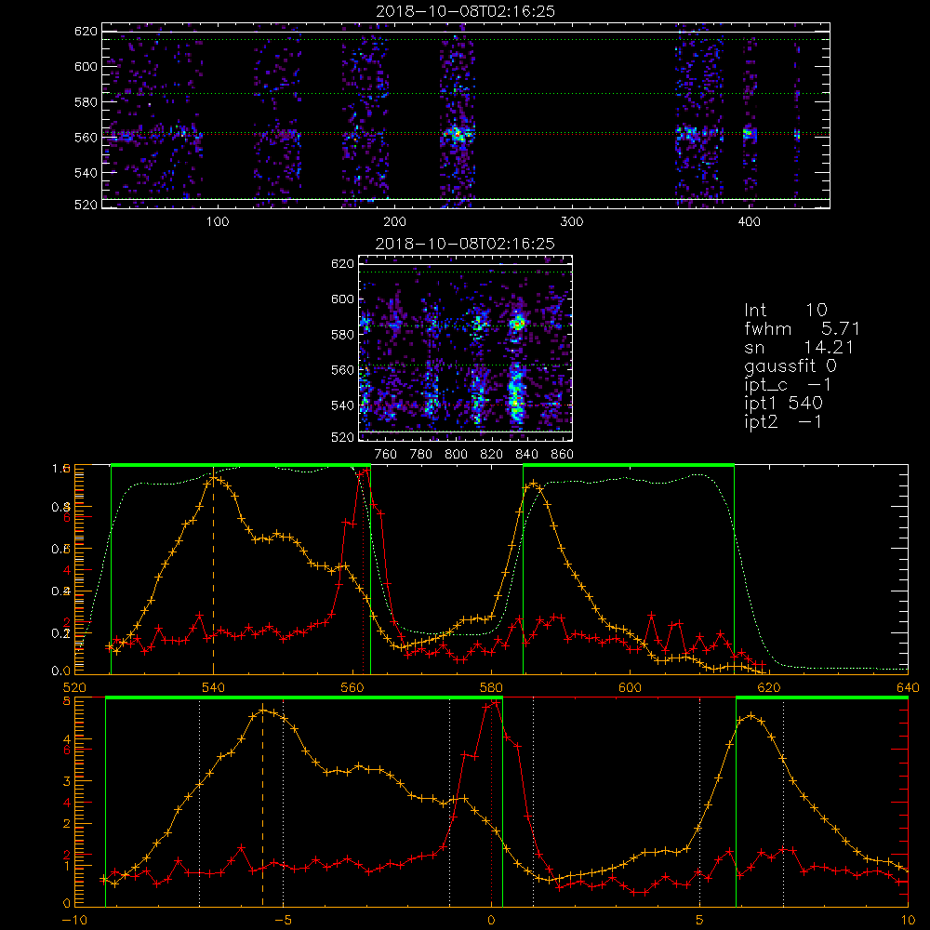Click the bright blob near 400 in top spectrogram
Viewport: 930px width, 930px height.
click(x=750, y=133)
